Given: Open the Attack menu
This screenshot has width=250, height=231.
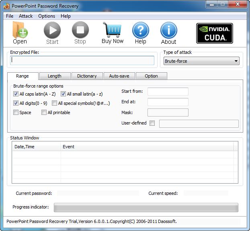Looking at the screenshot, I should 26,16.
